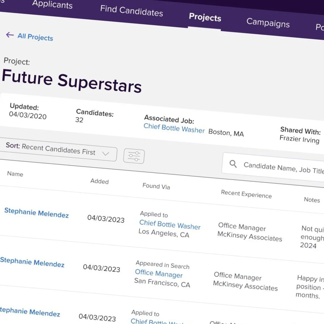Viewport: 324px width, 324px height.
Task: Open Stephanie Melendez from San Francisco row
Action: tap(32, 262)
